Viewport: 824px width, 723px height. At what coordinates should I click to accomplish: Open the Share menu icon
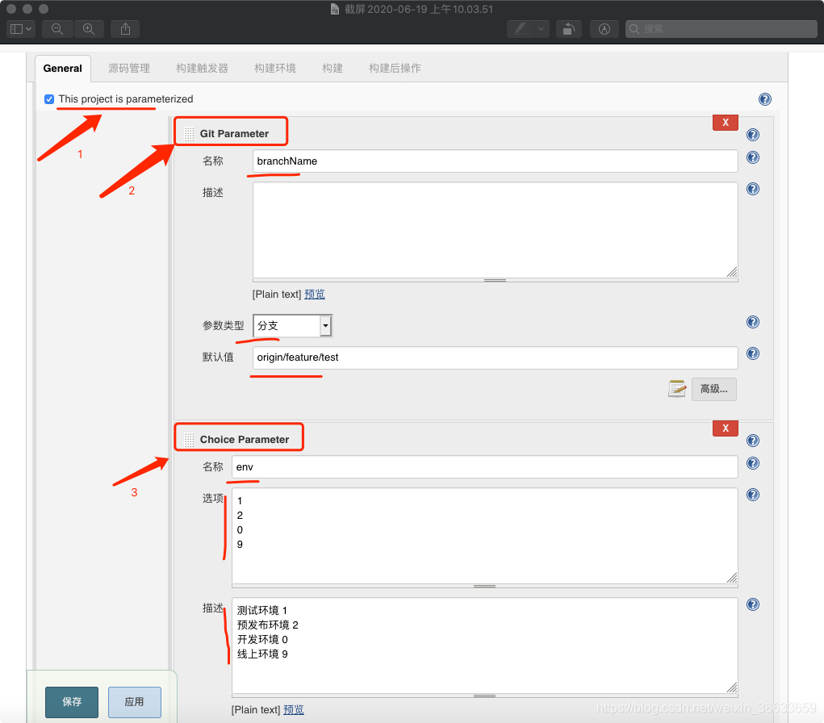point(125,29)
